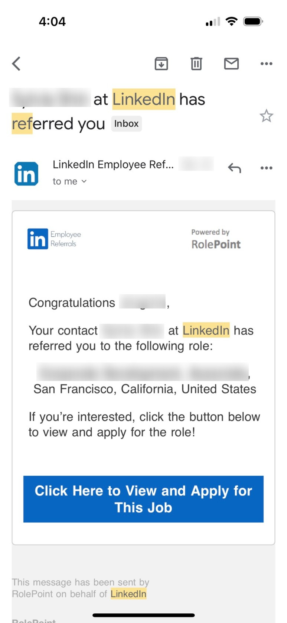Tap the Wi-Fi icon in status bar
The height and width of the screenshot is (623, 287).
[x=232, y=21]
